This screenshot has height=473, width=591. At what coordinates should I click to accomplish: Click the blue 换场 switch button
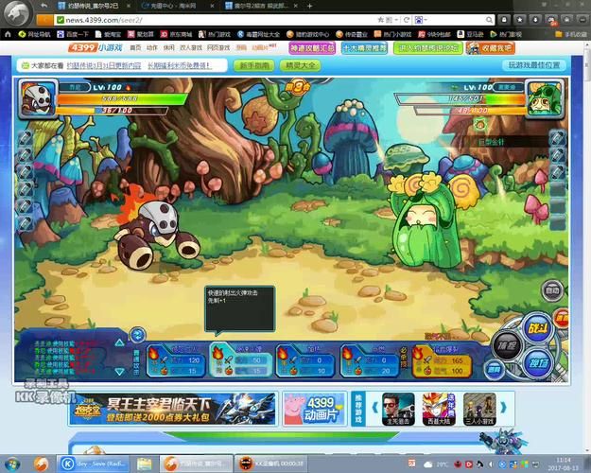tap(538, 363)
